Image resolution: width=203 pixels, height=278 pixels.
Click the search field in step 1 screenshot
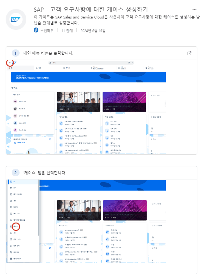pyautogui.click(x=91, y=63)
